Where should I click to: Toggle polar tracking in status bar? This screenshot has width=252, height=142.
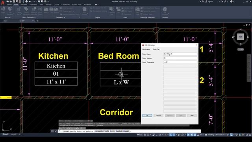(160, 135)
